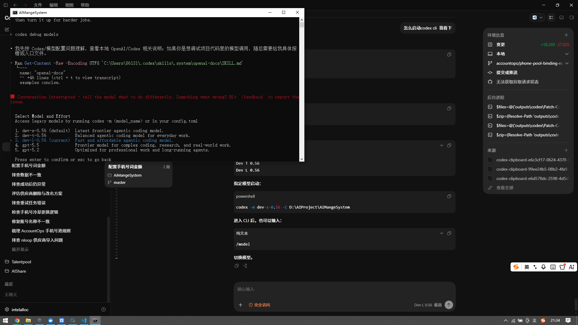The image size is (578, 325).
Task: Open 编辑 menu
Action: [x=54, y=5]
